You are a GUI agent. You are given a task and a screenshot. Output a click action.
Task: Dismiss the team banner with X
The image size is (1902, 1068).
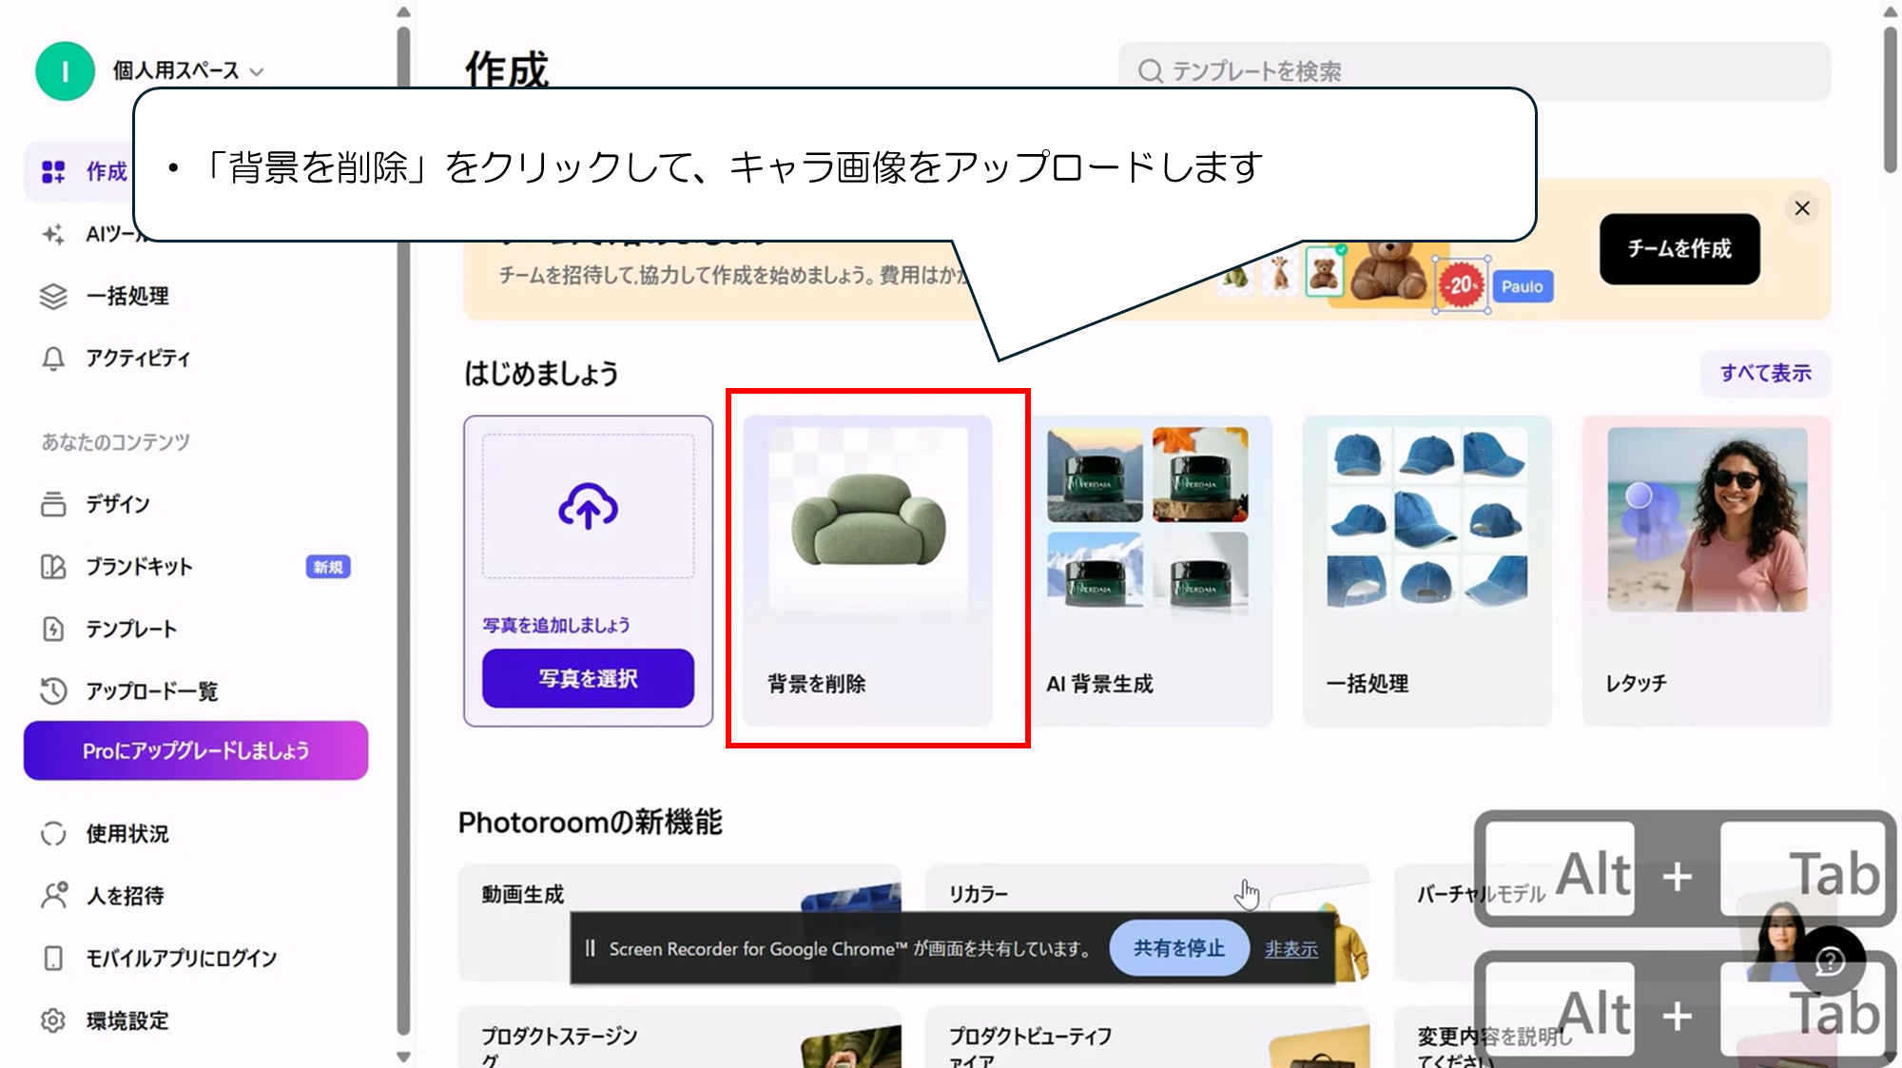1801,208
